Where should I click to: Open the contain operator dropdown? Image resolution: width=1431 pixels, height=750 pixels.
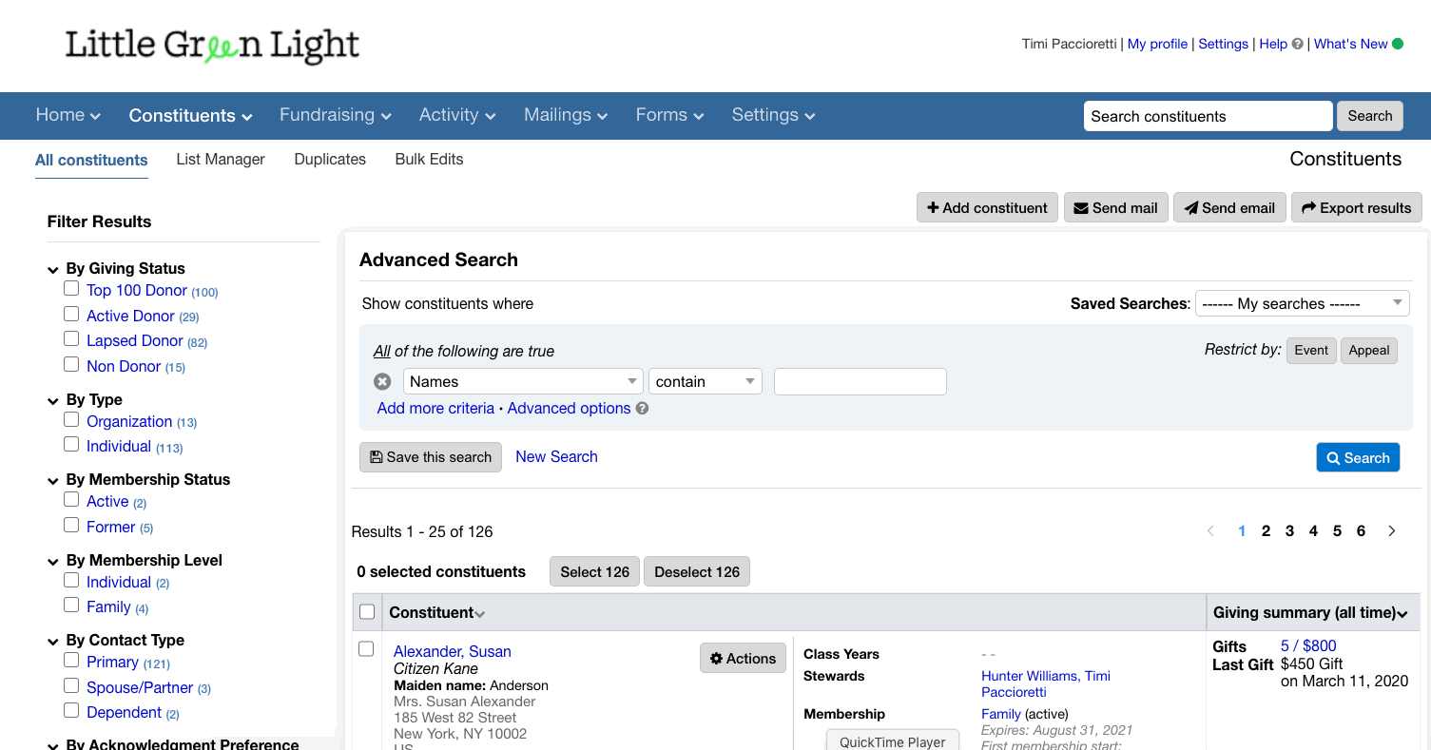(x=706, y=381)
